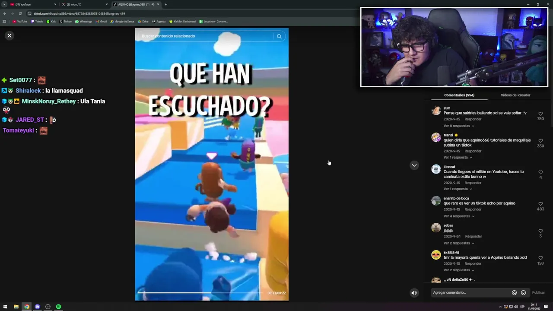This screenshot has height=311, width=553.
Task: Expand 'Ver 2 respuestas' under 6+SEIS+VI
Action: (459, 270)
